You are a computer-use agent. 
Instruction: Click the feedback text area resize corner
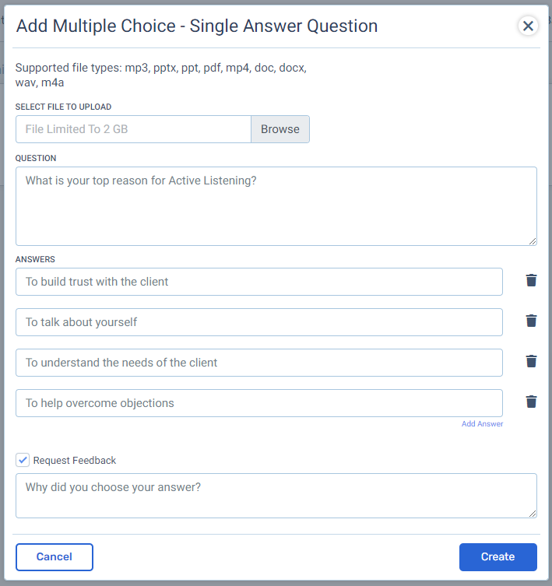coord(533,514)
